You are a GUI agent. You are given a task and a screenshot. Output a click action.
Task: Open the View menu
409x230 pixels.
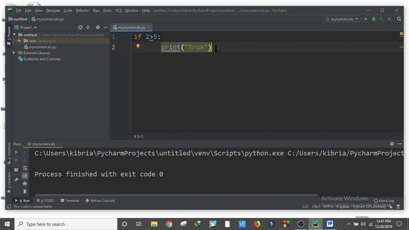click(x=38, y=10)
